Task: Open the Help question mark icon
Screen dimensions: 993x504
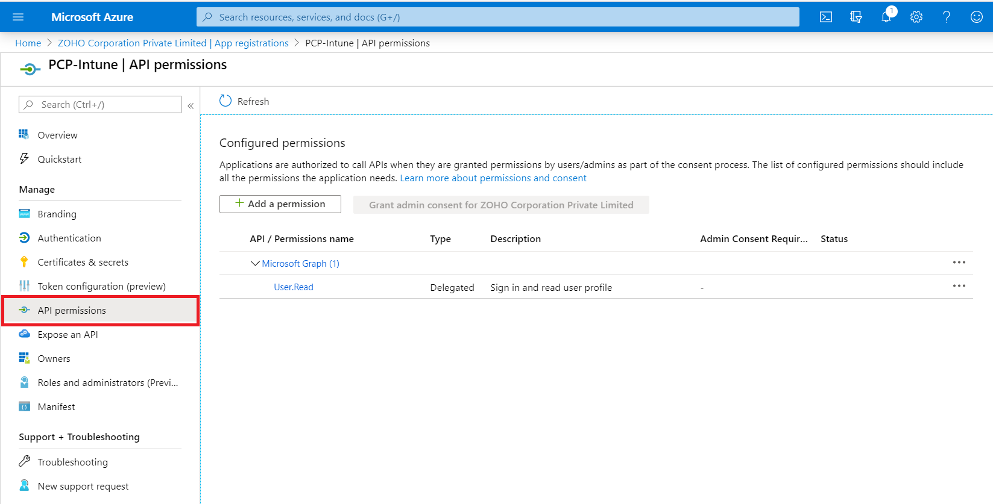Action: pyautogui.click(x=947, y=17)
